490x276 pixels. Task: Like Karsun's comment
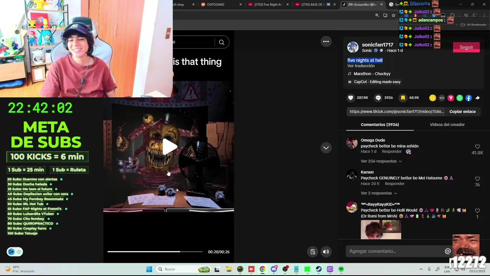coord(477,179)
